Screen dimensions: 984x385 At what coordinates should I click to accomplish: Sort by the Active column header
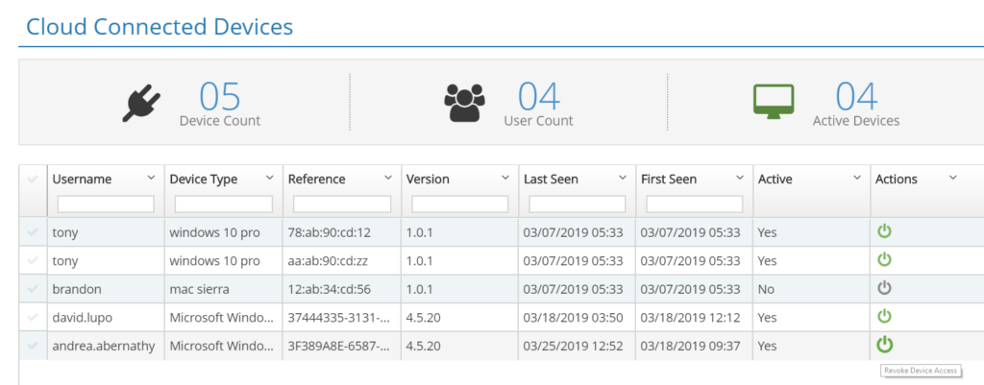click(775, 180)
